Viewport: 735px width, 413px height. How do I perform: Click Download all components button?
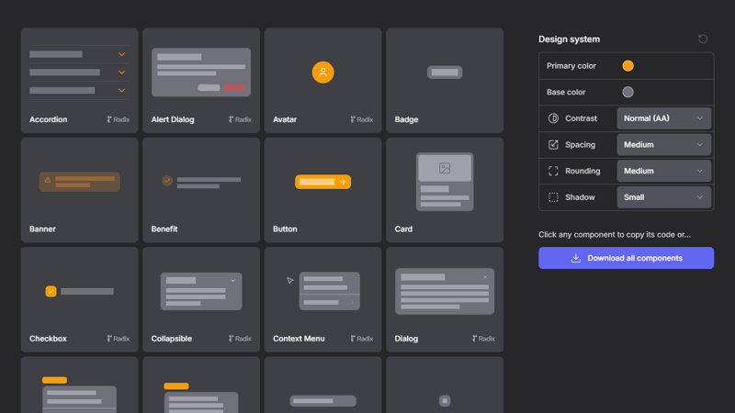(x=626, y=258)
